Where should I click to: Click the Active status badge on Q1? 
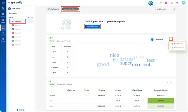pos(52,84)
